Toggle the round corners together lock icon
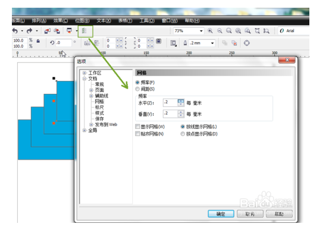The height and width of the screenshot is (230, 329). pyautogui.click(x=159, y=41)
